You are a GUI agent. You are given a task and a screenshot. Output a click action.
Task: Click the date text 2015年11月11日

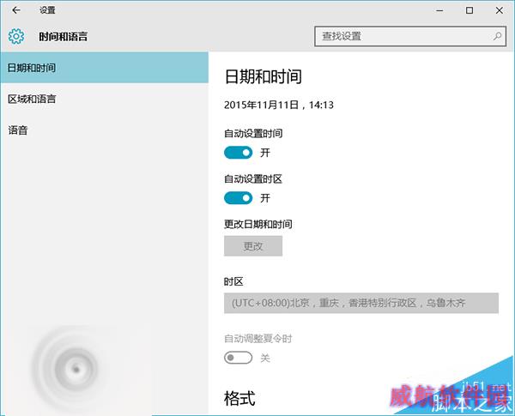coord(262,105)
